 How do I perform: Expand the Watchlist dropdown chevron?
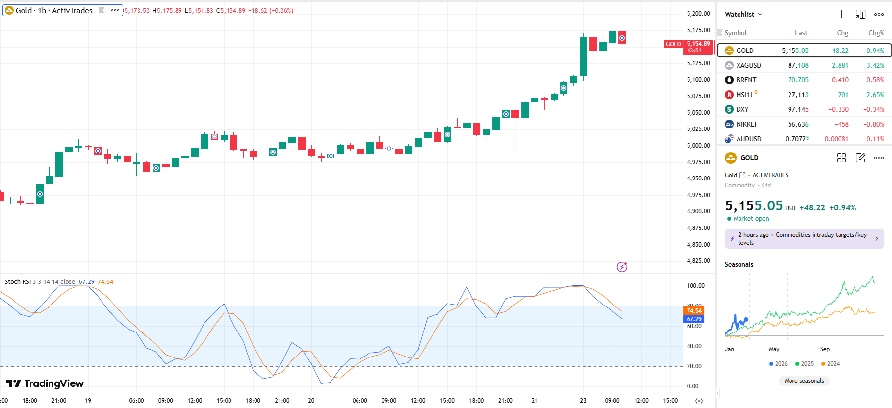[760, 14]
